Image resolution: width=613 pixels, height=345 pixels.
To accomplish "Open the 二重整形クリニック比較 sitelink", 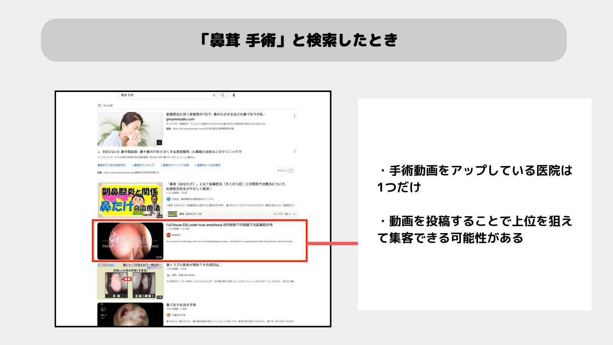I will pos(175,164).
